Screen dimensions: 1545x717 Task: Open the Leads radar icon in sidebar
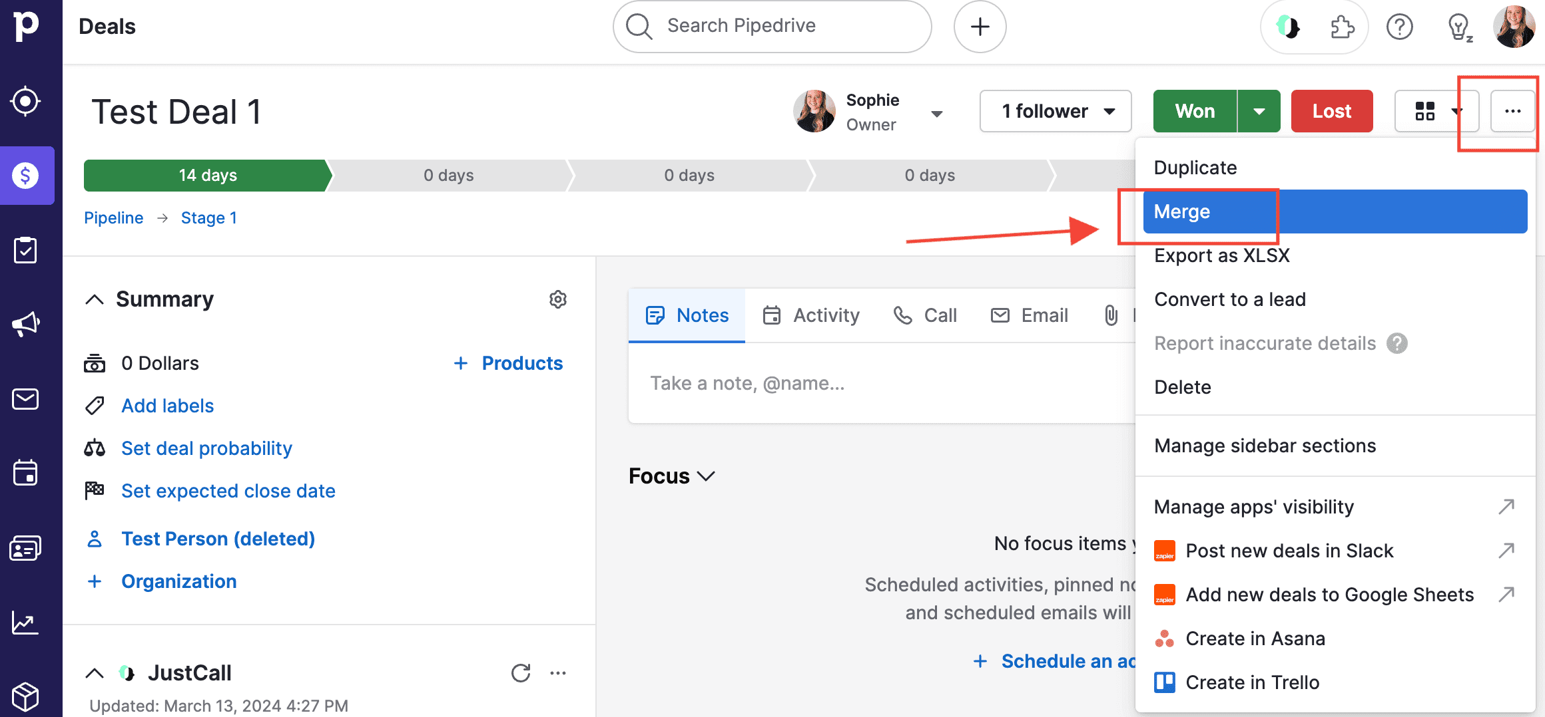tap(25, 101)
